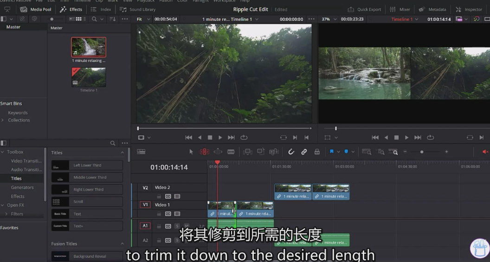Select Audio Transitions in the Toolbox
Image resolution: width=490 pixels, height=262 pixels.
click(x=26, y=169)
